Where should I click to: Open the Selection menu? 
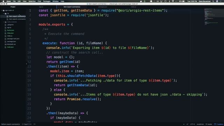tap(32, 1)
